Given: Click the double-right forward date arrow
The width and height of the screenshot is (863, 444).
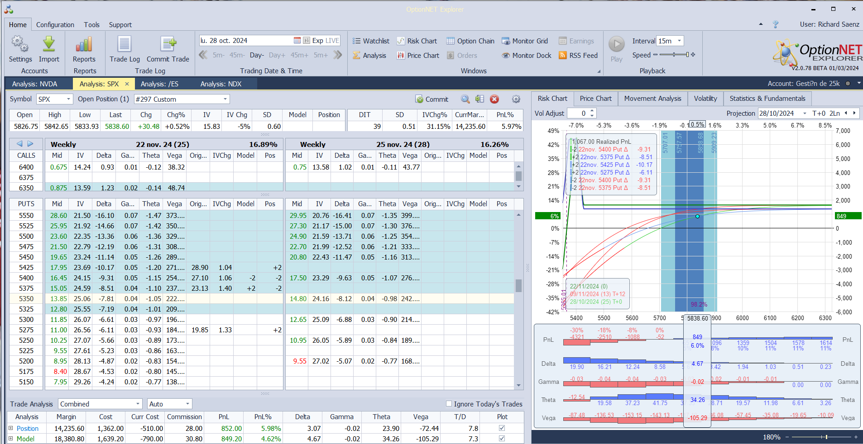Looking at the screenshot, I should (338, 55).
